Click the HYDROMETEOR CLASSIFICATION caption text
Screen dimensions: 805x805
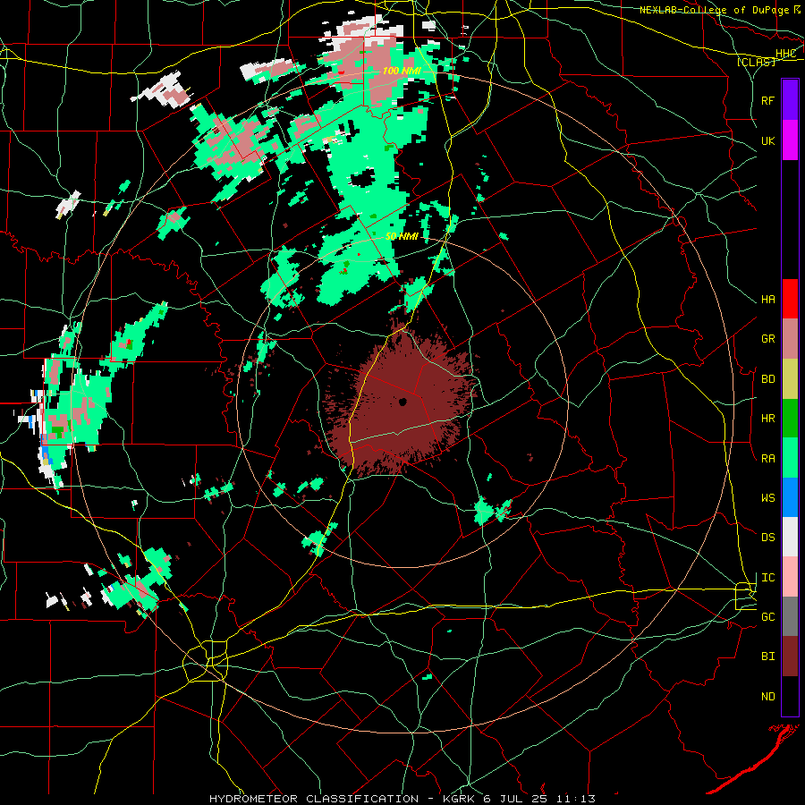314,799
